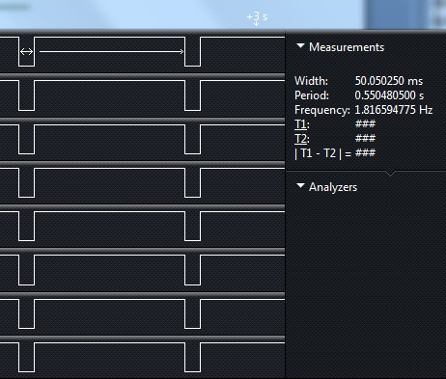Click the Measurements panel heading
Image resolution: width=446 pixels, height=379 pixels.
click(347, 47)
